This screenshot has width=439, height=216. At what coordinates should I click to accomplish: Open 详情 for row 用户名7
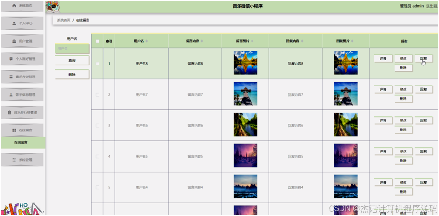383,89
